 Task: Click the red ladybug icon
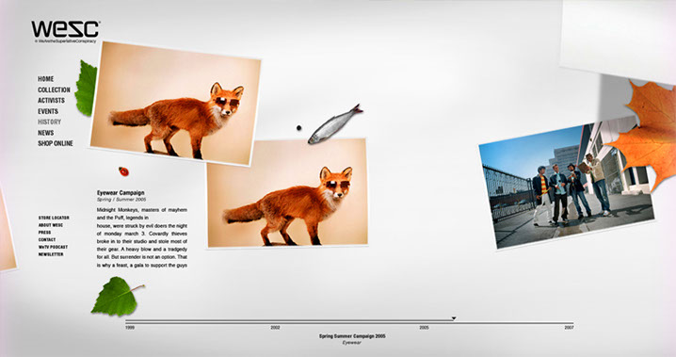point(123,171)
